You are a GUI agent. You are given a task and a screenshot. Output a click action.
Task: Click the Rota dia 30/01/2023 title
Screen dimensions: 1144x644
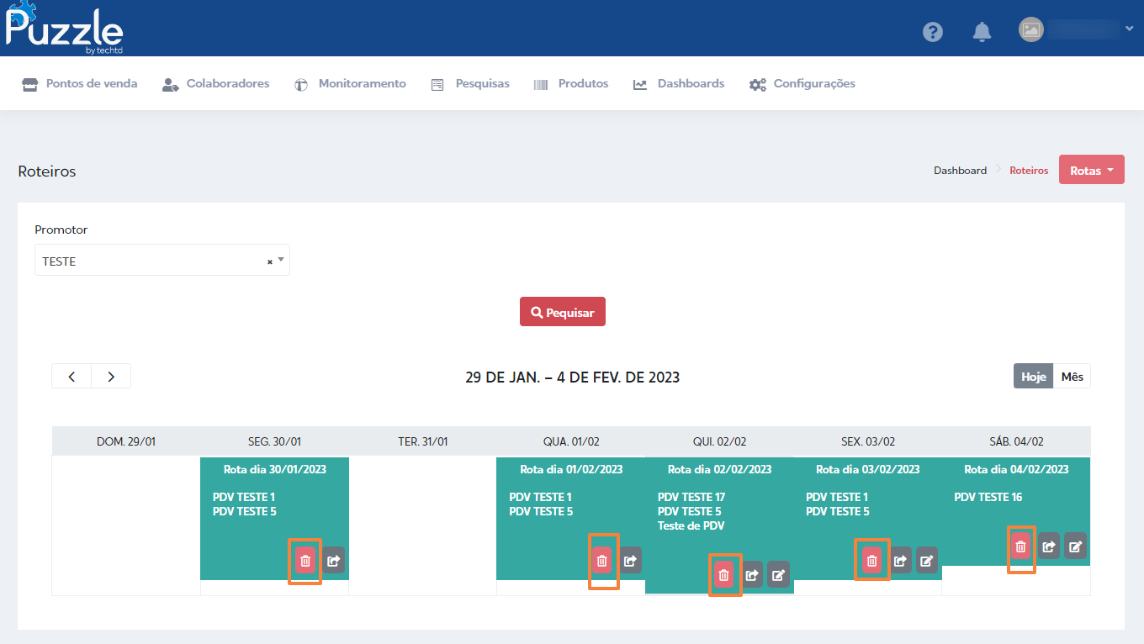[275, 469]
